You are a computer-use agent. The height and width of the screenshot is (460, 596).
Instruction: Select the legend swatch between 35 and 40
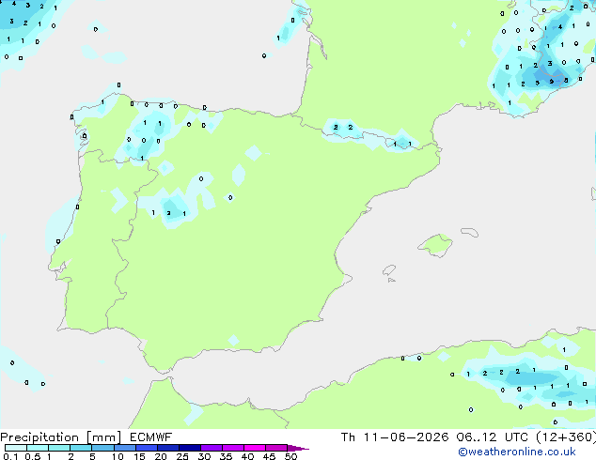click(x=232, y=448)
